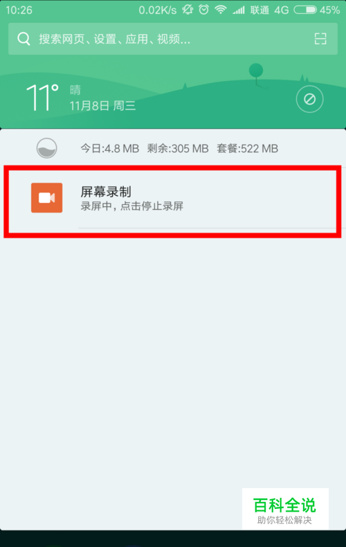Tap 今日:4.8 MB data usage text
346x547 pixels.
click(x=110, y=149)
